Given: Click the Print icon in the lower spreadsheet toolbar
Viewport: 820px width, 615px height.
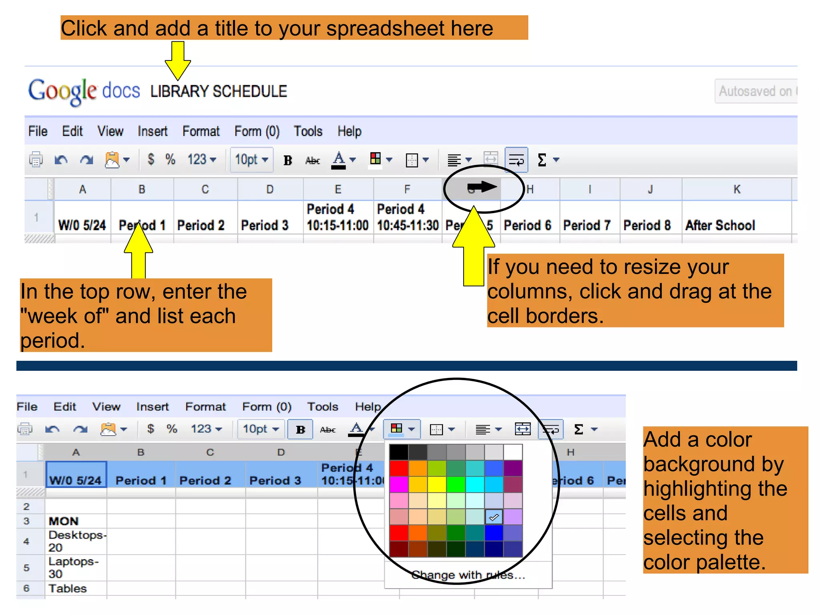Looking at the screenshot, I should [25, 429].
